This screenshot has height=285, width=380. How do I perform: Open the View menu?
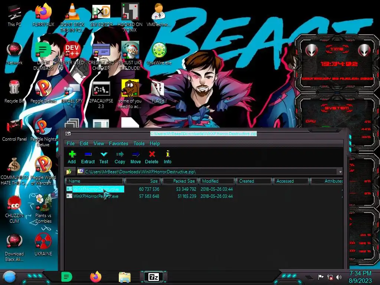point(99,143)
